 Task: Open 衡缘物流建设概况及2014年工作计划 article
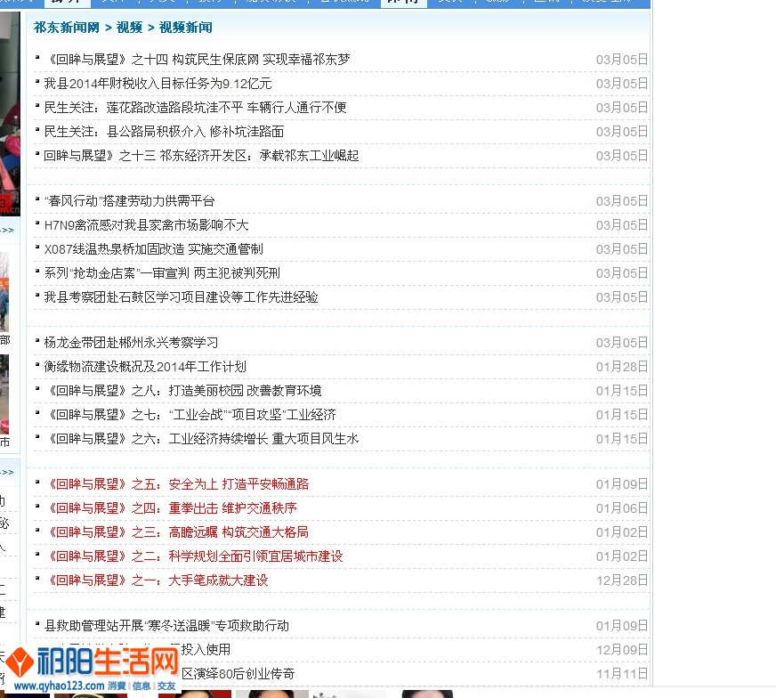pyautogui.click(x=145, y=367)
